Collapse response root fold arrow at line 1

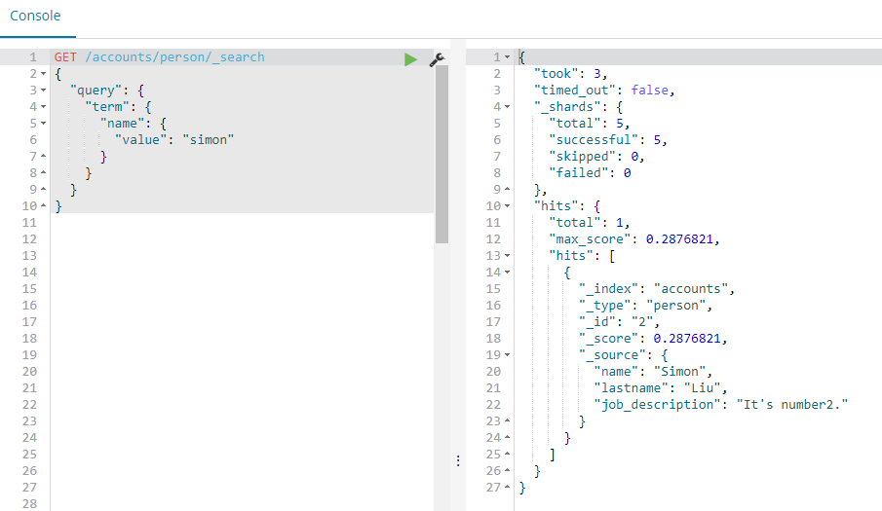point(507,56)
